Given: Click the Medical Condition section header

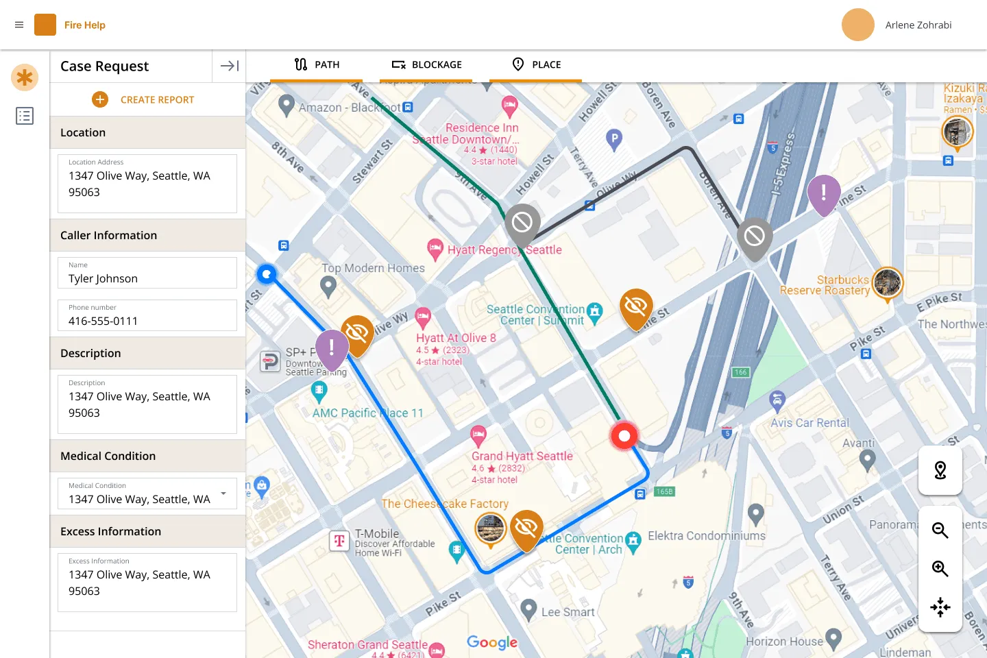Looking at the screenshot, I should click(x=147, y=456).
